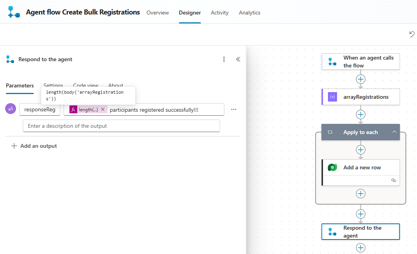Insert step after the trigger node
Viewport: 417px width, 254px height.
point(361,79)
